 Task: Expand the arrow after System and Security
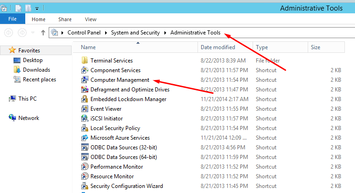165,33
